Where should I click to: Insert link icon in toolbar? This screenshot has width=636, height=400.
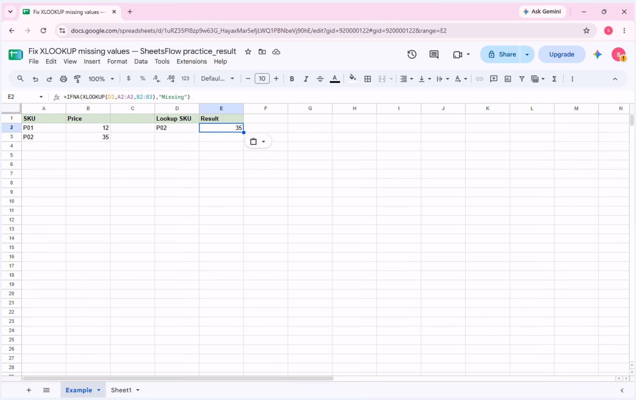[479, 79]
